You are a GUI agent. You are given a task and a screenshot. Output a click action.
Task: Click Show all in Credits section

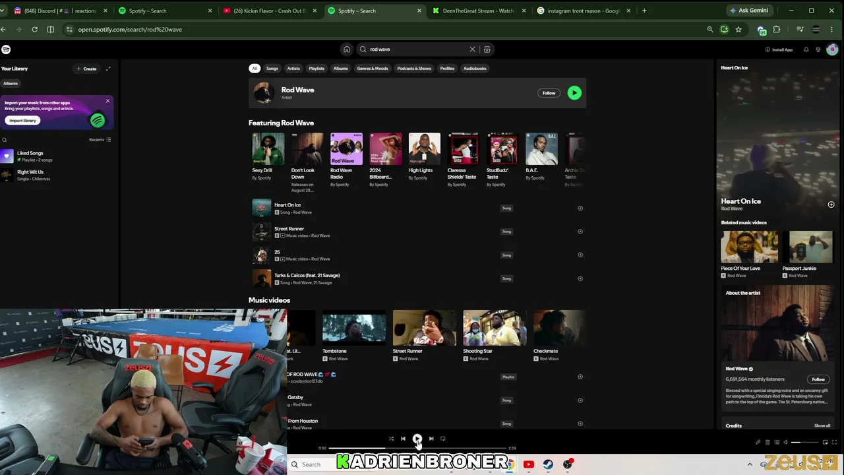(x=822, y=426)
